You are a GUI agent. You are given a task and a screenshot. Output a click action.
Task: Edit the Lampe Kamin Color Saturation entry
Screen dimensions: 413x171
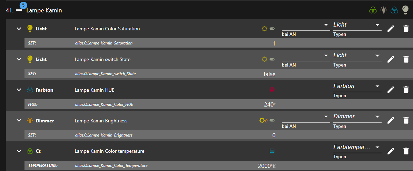[x=391, y=29]
